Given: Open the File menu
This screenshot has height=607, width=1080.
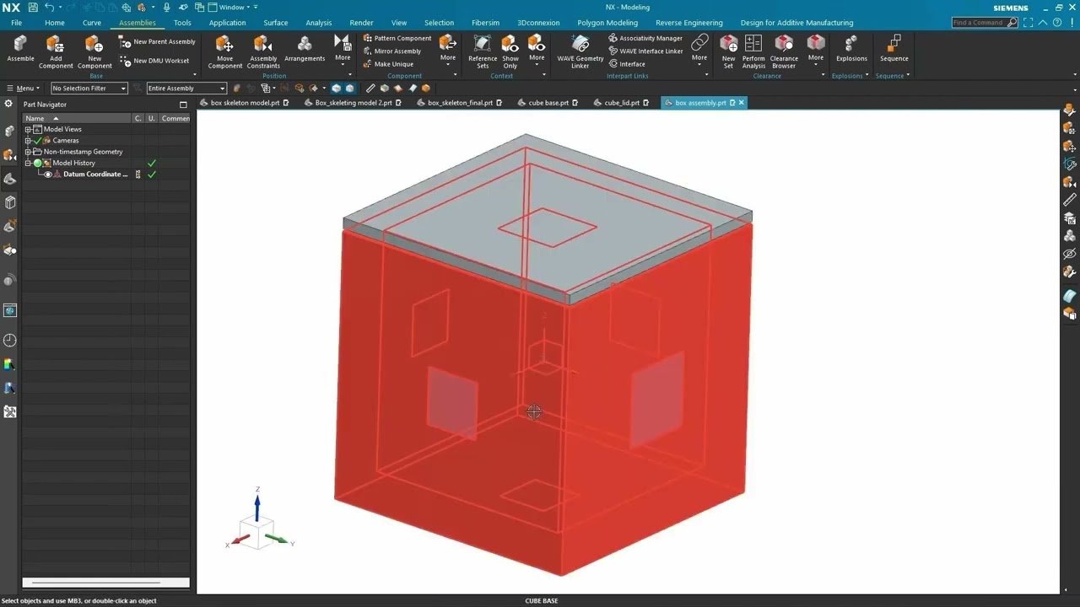Looking at the screenshot, I should coord(16,23).
